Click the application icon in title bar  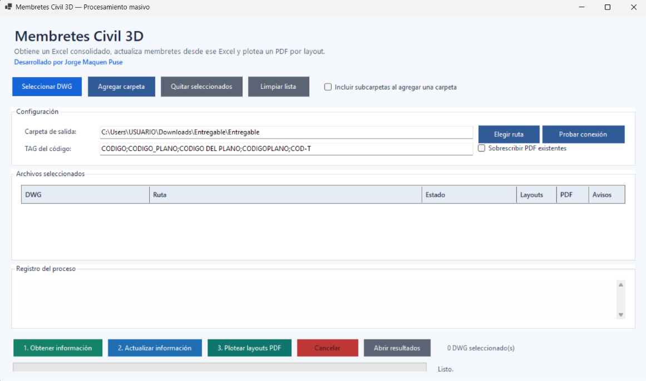[x=8, y=7]
